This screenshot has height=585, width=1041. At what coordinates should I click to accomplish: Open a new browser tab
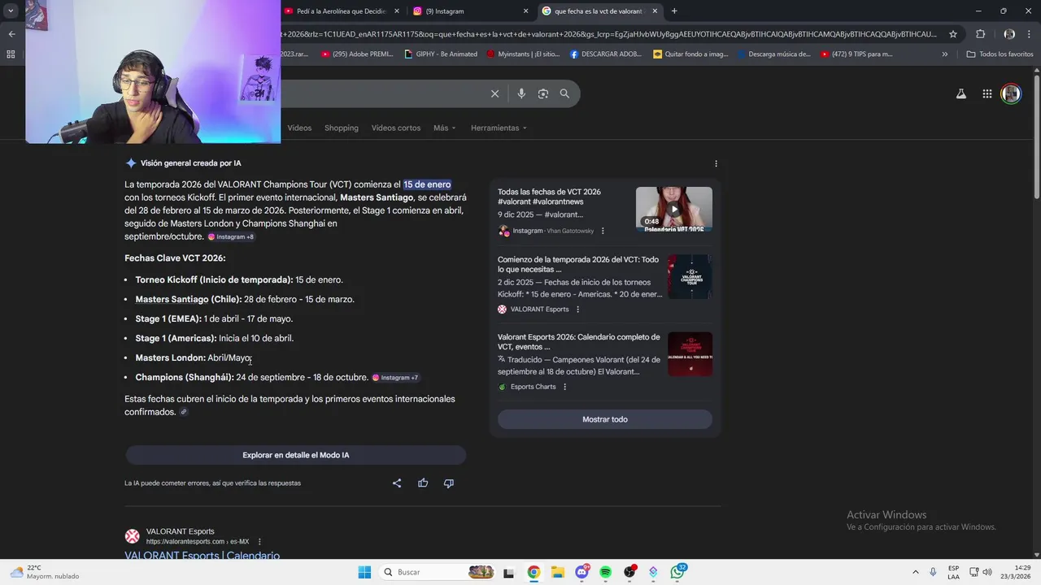(673, 11)
